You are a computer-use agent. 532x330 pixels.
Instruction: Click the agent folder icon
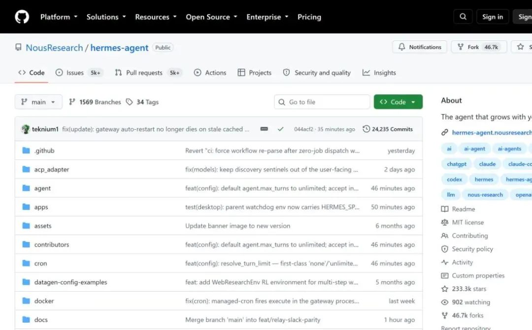point(26,188)
